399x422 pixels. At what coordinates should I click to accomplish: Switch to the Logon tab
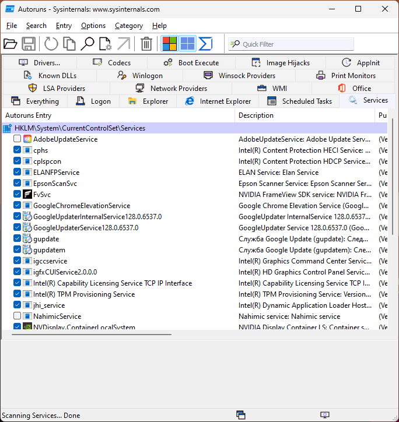point(93,101)
